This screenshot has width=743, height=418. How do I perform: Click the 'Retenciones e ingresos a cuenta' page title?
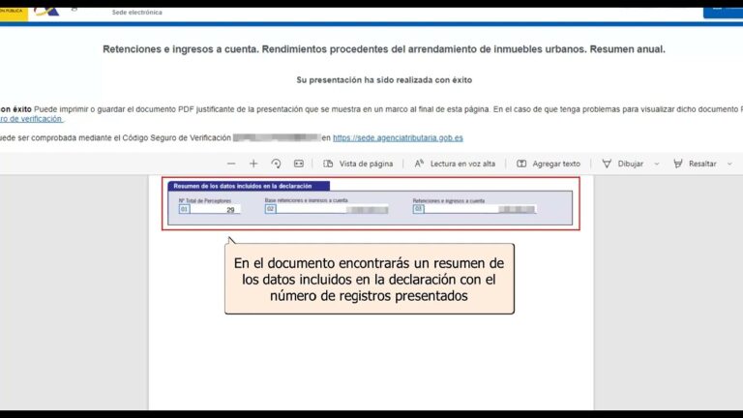[x=384, y=49]
